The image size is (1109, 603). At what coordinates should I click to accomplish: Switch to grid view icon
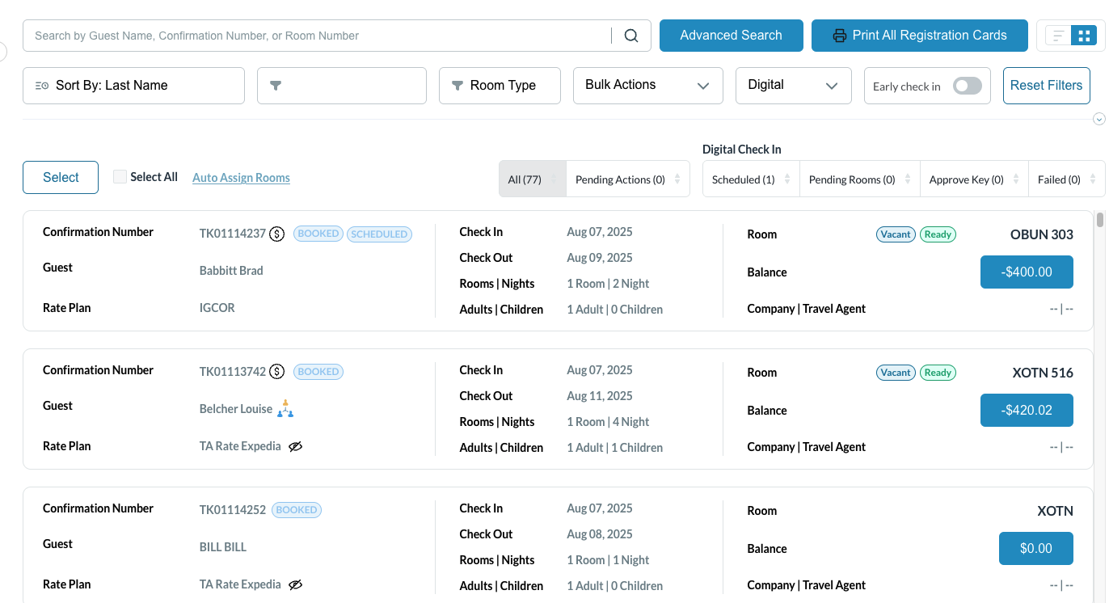(x=1082, y=36)
